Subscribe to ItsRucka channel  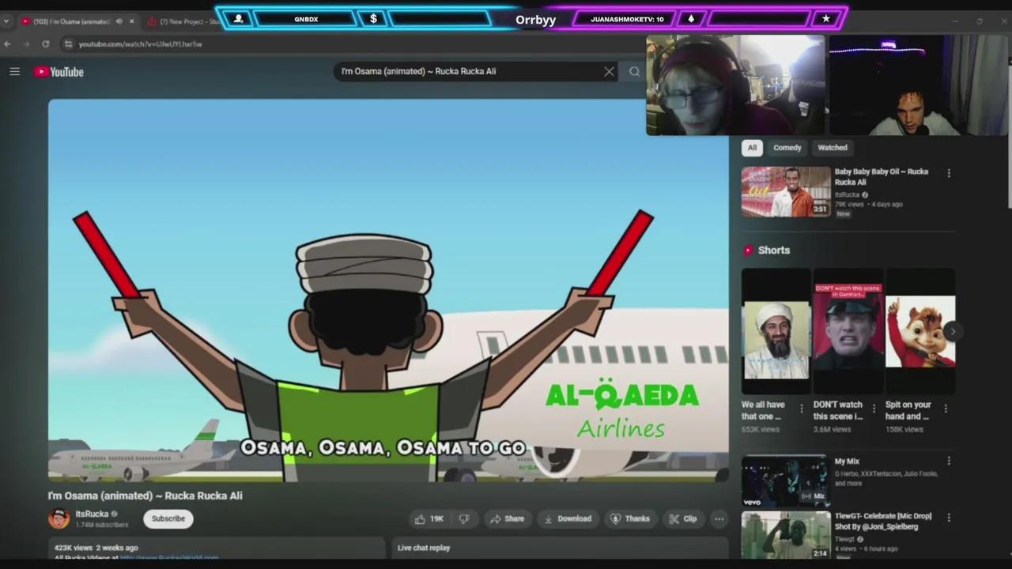[168, 518]
